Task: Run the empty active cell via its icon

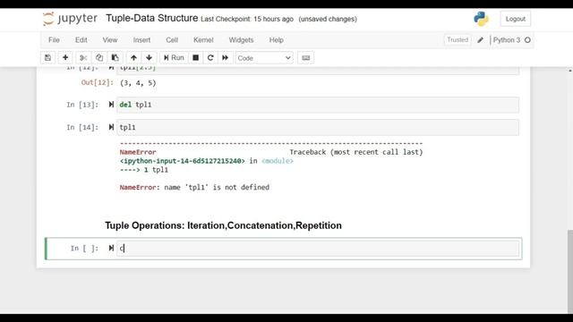Action: pos(111,249)
